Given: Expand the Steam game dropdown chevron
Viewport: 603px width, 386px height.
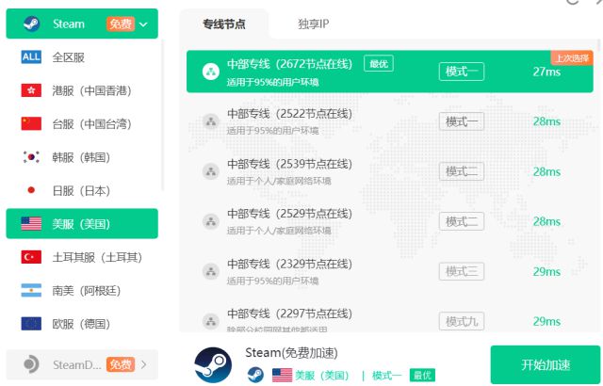Looking at the screenshot, I should tap(143, 24).
